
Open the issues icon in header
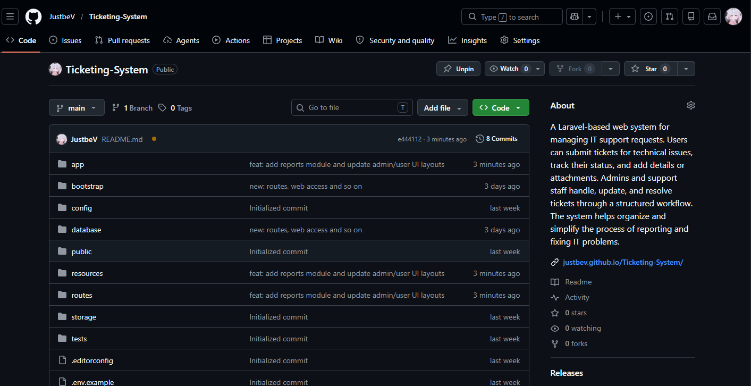pyautogui.click(x=648, y=16)
